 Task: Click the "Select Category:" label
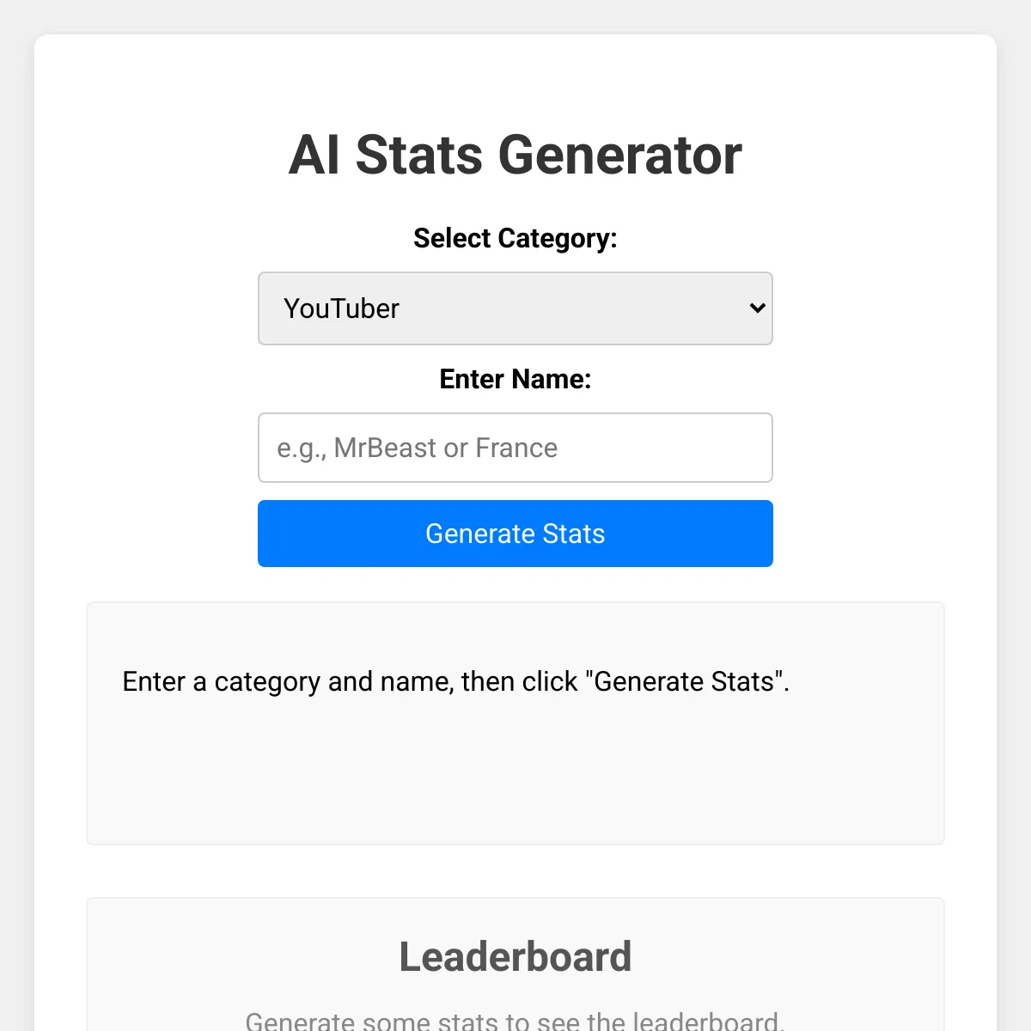point(515,238)
